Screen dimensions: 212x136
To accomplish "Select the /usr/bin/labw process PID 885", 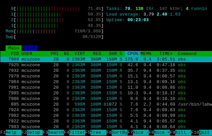I will [106, 104].
